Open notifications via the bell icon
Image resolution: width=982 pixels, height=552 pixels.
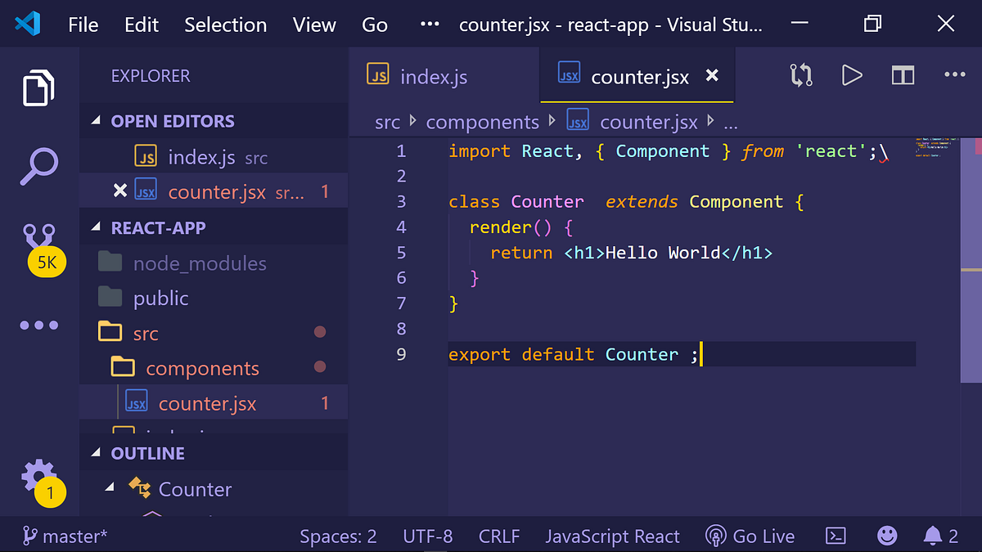click(933, 536)
